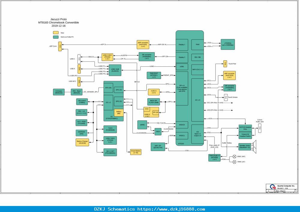Select USB-C MUX (IT5204) 2 of 2 block
Screen dimensions: 300x212
click(x=110, y=141)
